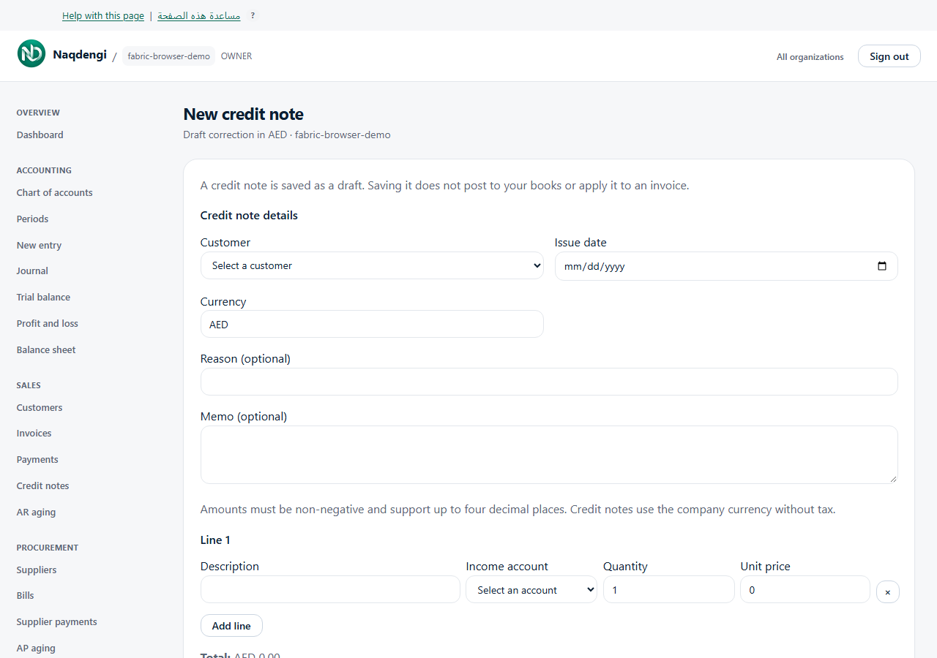Click the Credit note details heading
Viewport: 937px width, 658px height.
pyautogui.click(x=249, y=216)
